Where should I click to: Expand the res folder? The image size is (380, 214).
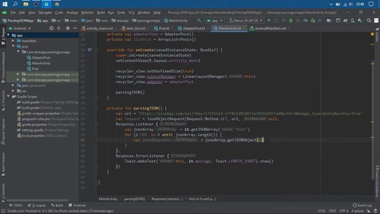13,91
